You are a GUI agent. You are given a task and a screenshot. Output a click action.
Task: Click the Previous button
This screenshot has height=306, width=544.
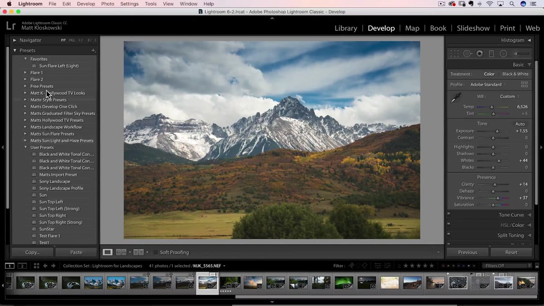(467, 252)
